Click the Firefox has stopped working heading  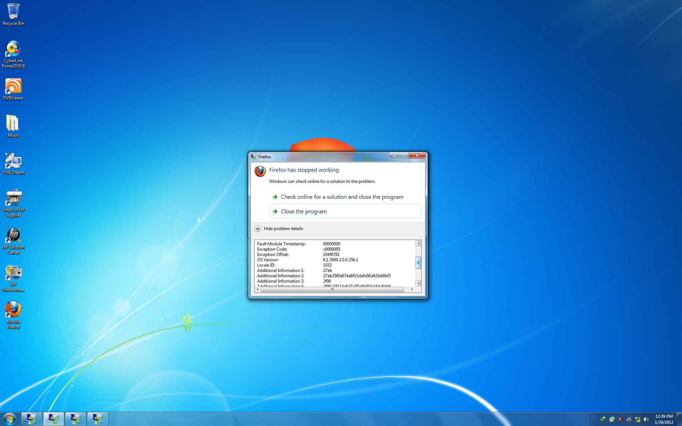point(304,170)
